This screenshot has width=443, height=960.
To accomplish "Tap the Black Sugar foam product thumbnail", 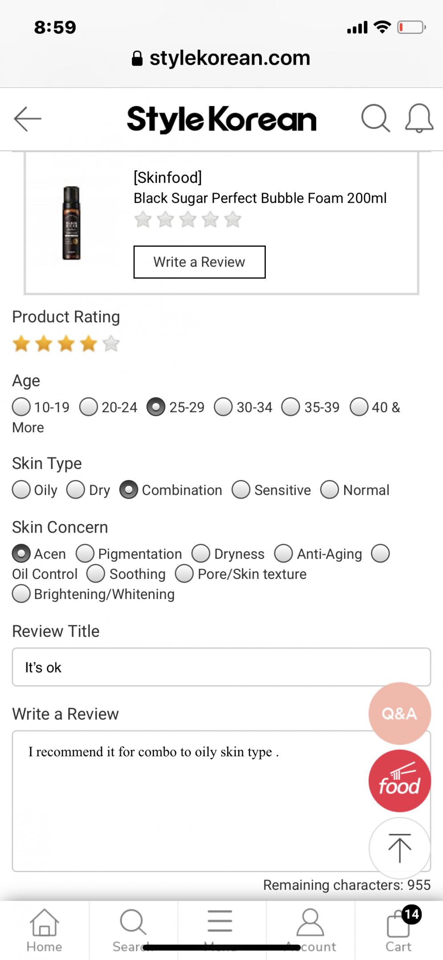I will pos(71,223).
